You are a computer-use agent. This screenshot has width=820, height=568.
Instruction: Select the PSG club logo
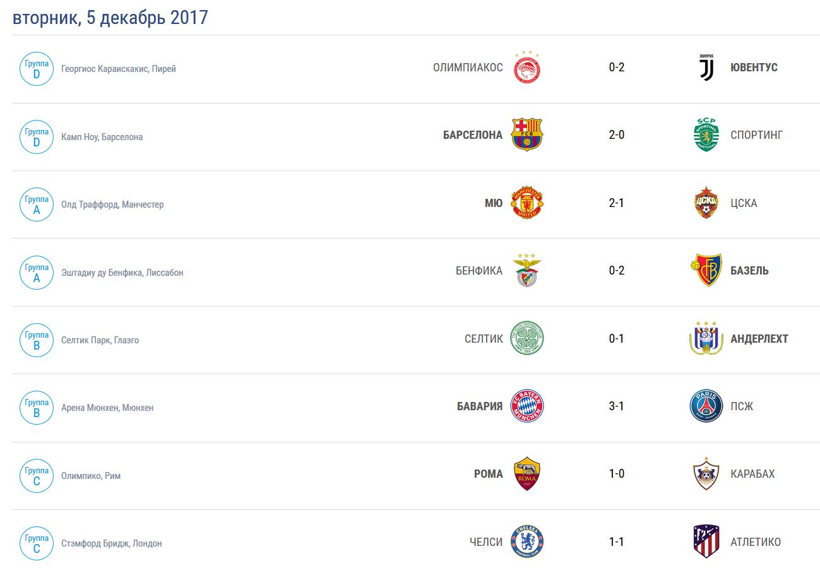(706, 406)
